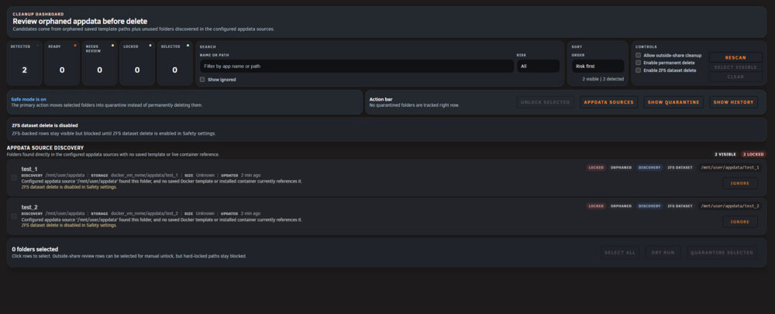Click the 2 Locked summary badge

(753, 154)
